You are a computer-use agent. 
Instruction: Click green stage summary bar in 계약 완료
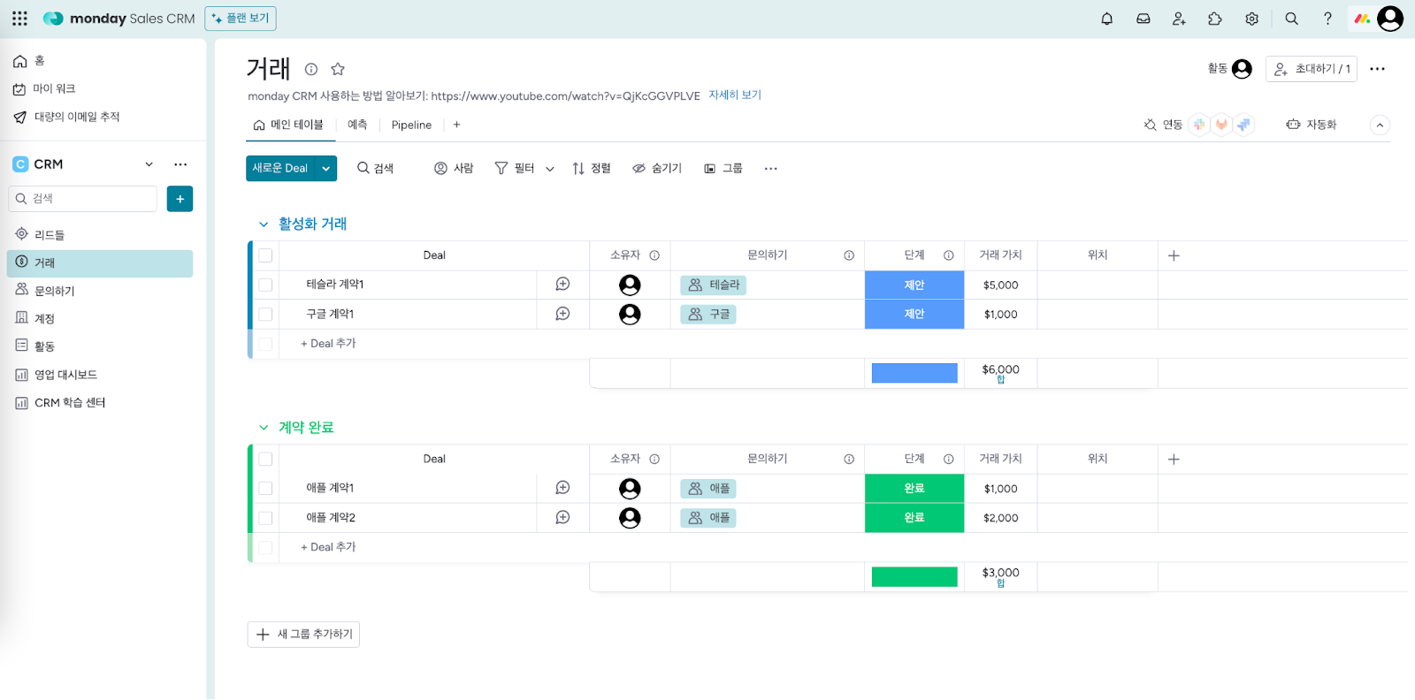click(x=914, y=577)
